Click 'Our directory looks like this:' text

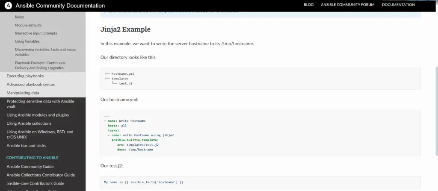click(128, 58)
